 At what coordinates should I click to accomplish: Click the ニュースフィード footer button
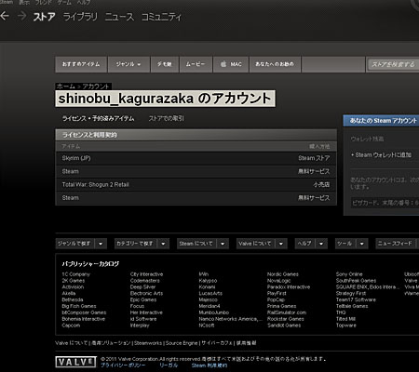point(395,244)
